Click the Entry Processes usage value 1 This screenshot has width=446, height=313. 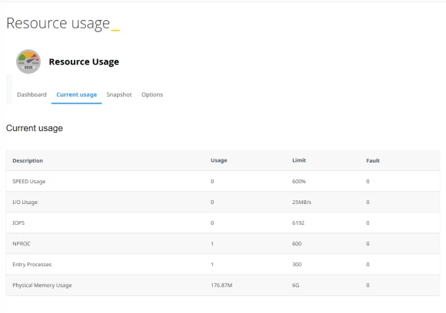(212, 264)
